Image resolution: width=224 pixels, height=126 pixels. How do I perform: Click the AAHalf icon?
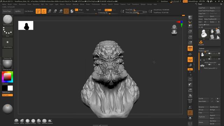point(190,43)
